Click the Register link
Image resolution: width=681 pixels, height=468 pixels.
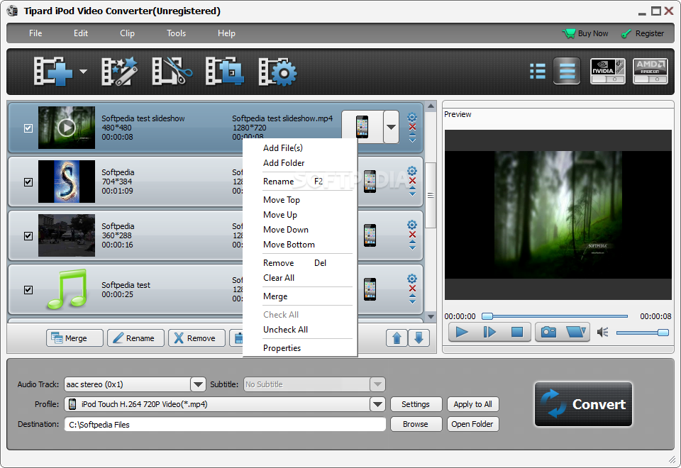click(643, 33)
